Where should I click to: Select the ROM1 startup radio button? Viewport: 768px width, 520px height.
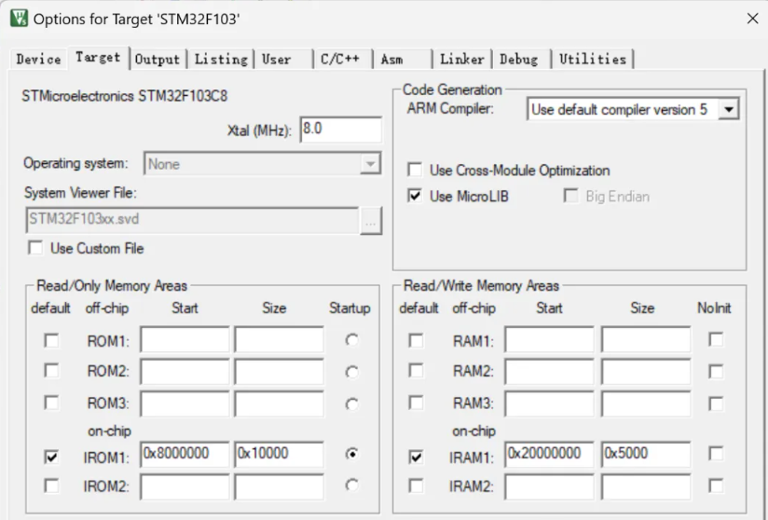pos(351,340)
